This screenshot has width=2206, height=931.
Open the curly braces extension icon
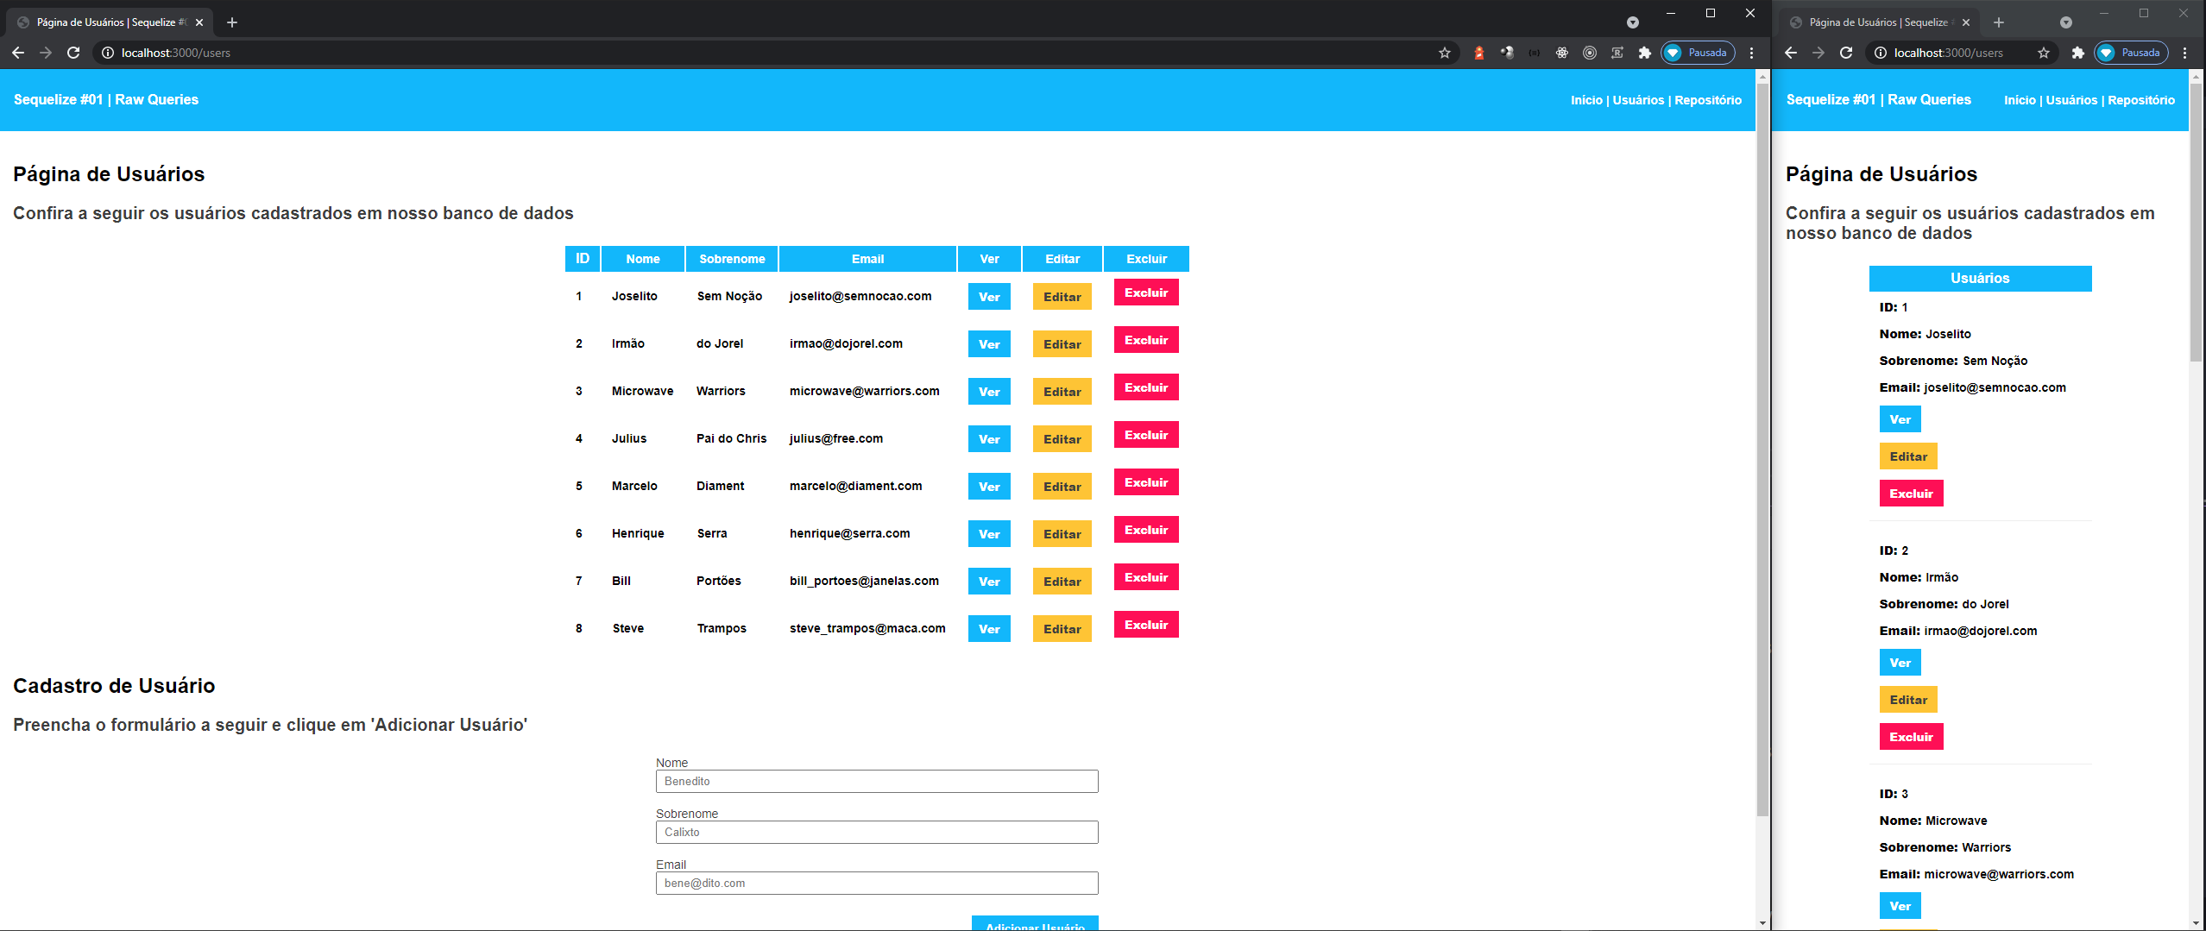coord(1535,53)
